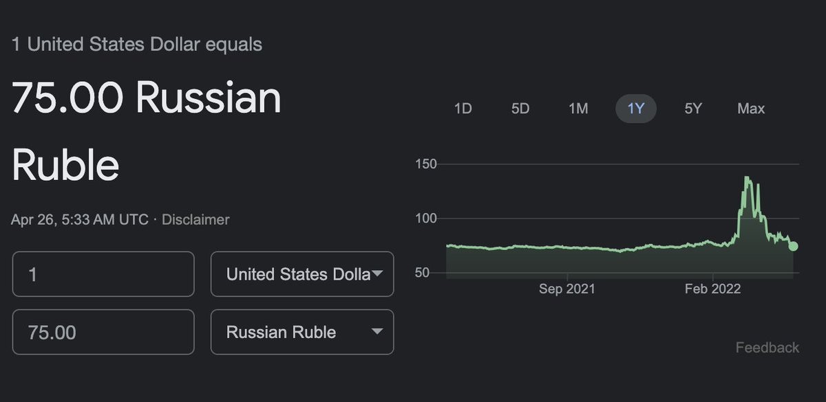Click the 75.00 Russian Ruble result heading
Screen dimensions: 826x402
point(147,131)
